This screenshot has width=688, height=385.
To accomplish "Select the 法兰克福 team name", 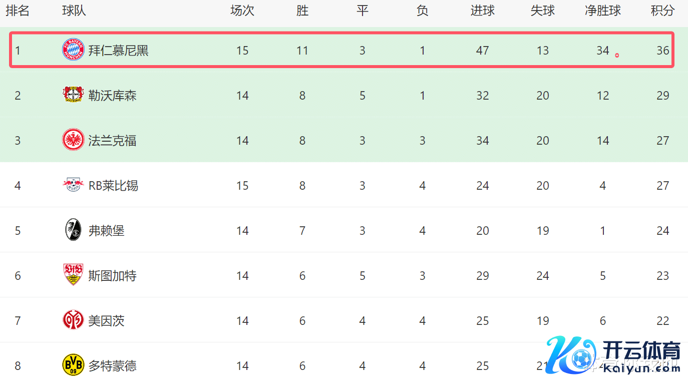I will click(112, 141).
